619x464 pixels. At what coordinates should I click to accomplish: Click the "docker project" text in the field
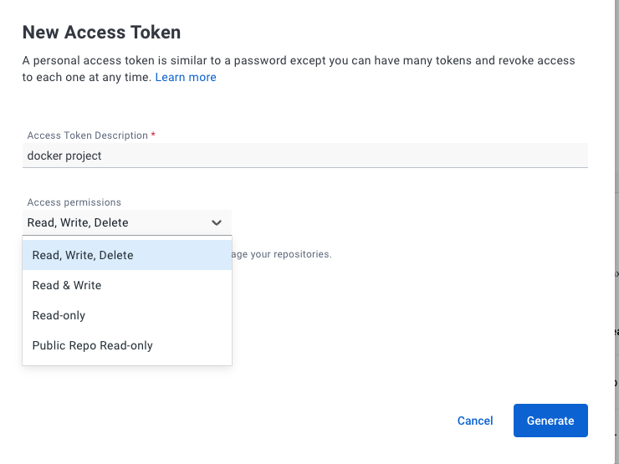pyautogui.click(x=64, y=156)
